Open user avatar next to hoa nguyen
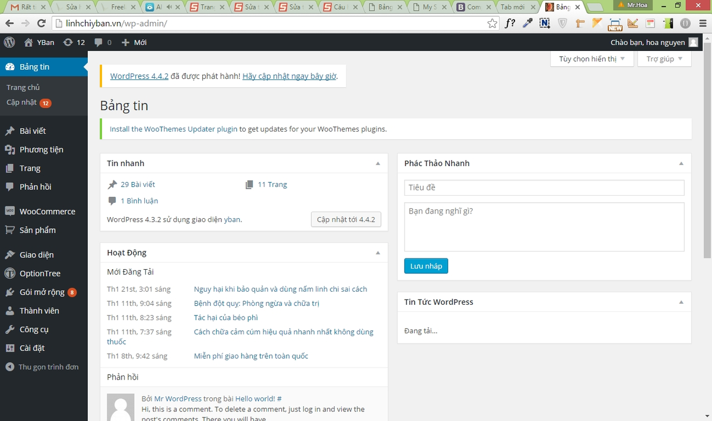 pos(693,42)
